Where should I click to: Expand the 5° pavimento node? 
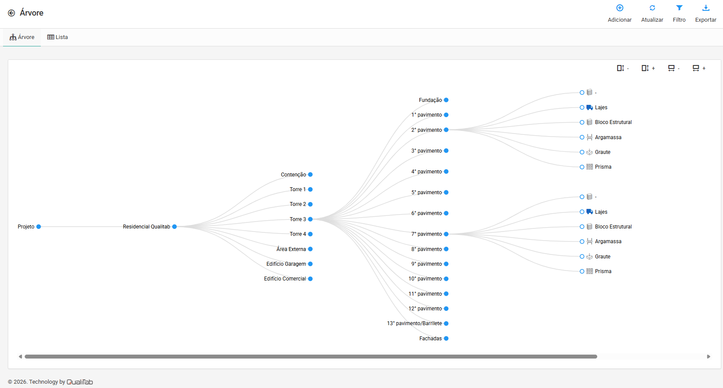[x=446, y=192]
